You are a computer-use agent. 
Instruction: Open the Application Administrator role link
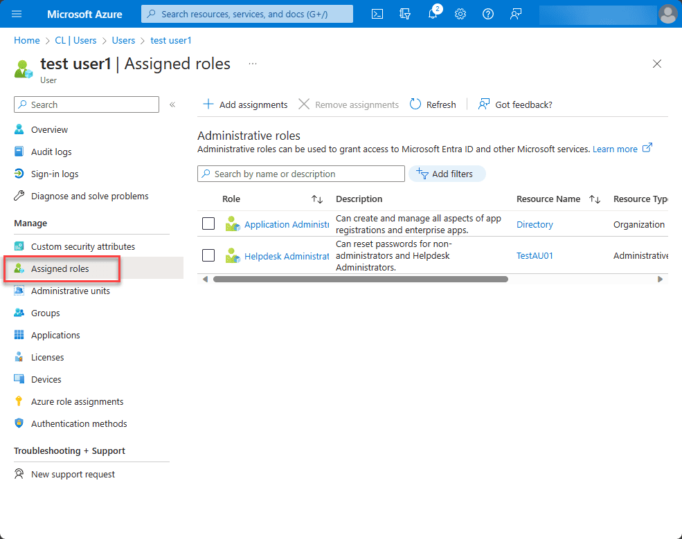click(287, 224)
